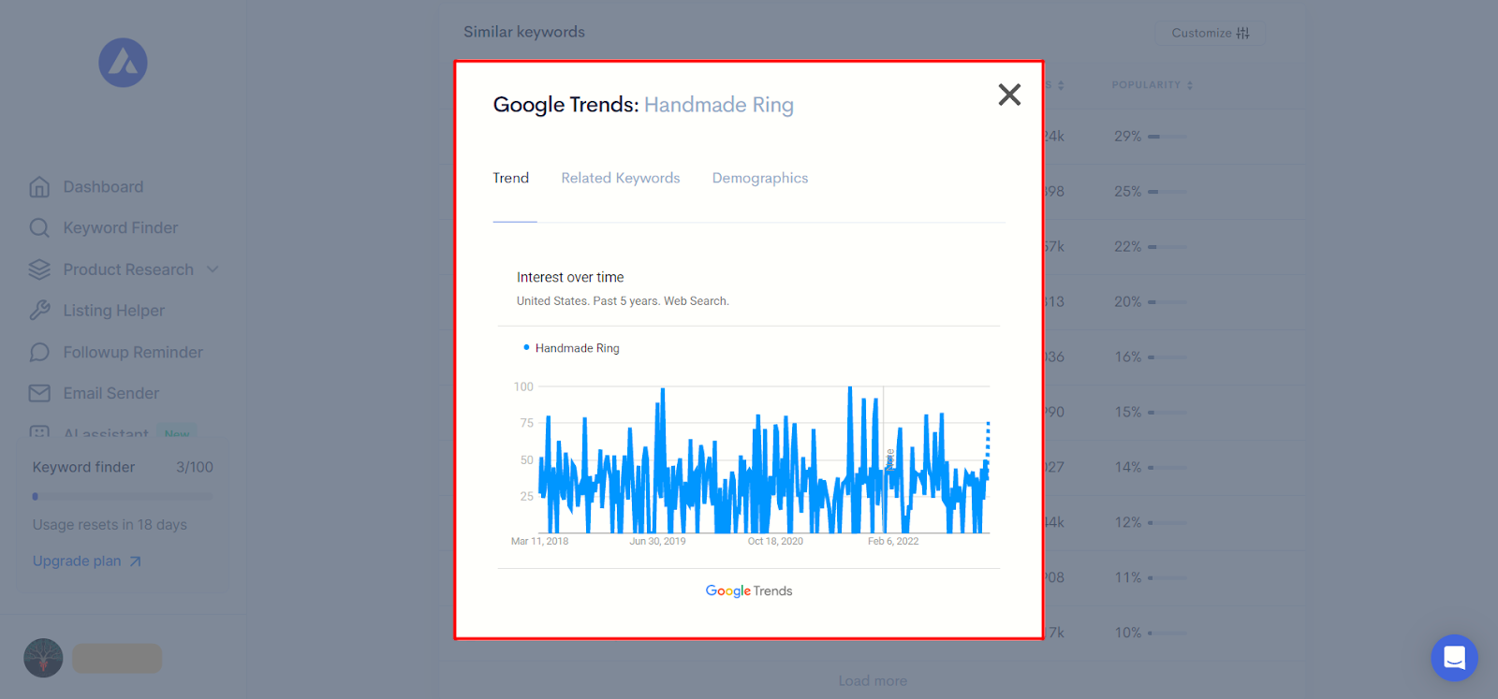The height and width of the screenshot is (699, 1498).
Task: Click the Email Sender envelope icon
Action: coord(39,393)
